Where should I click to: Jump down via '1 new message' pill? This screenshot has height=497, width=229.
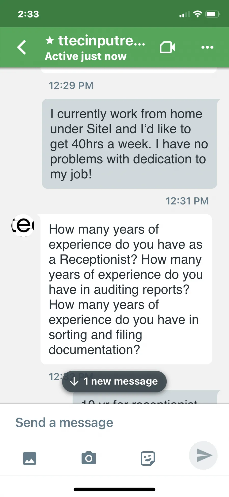point(114,381)
